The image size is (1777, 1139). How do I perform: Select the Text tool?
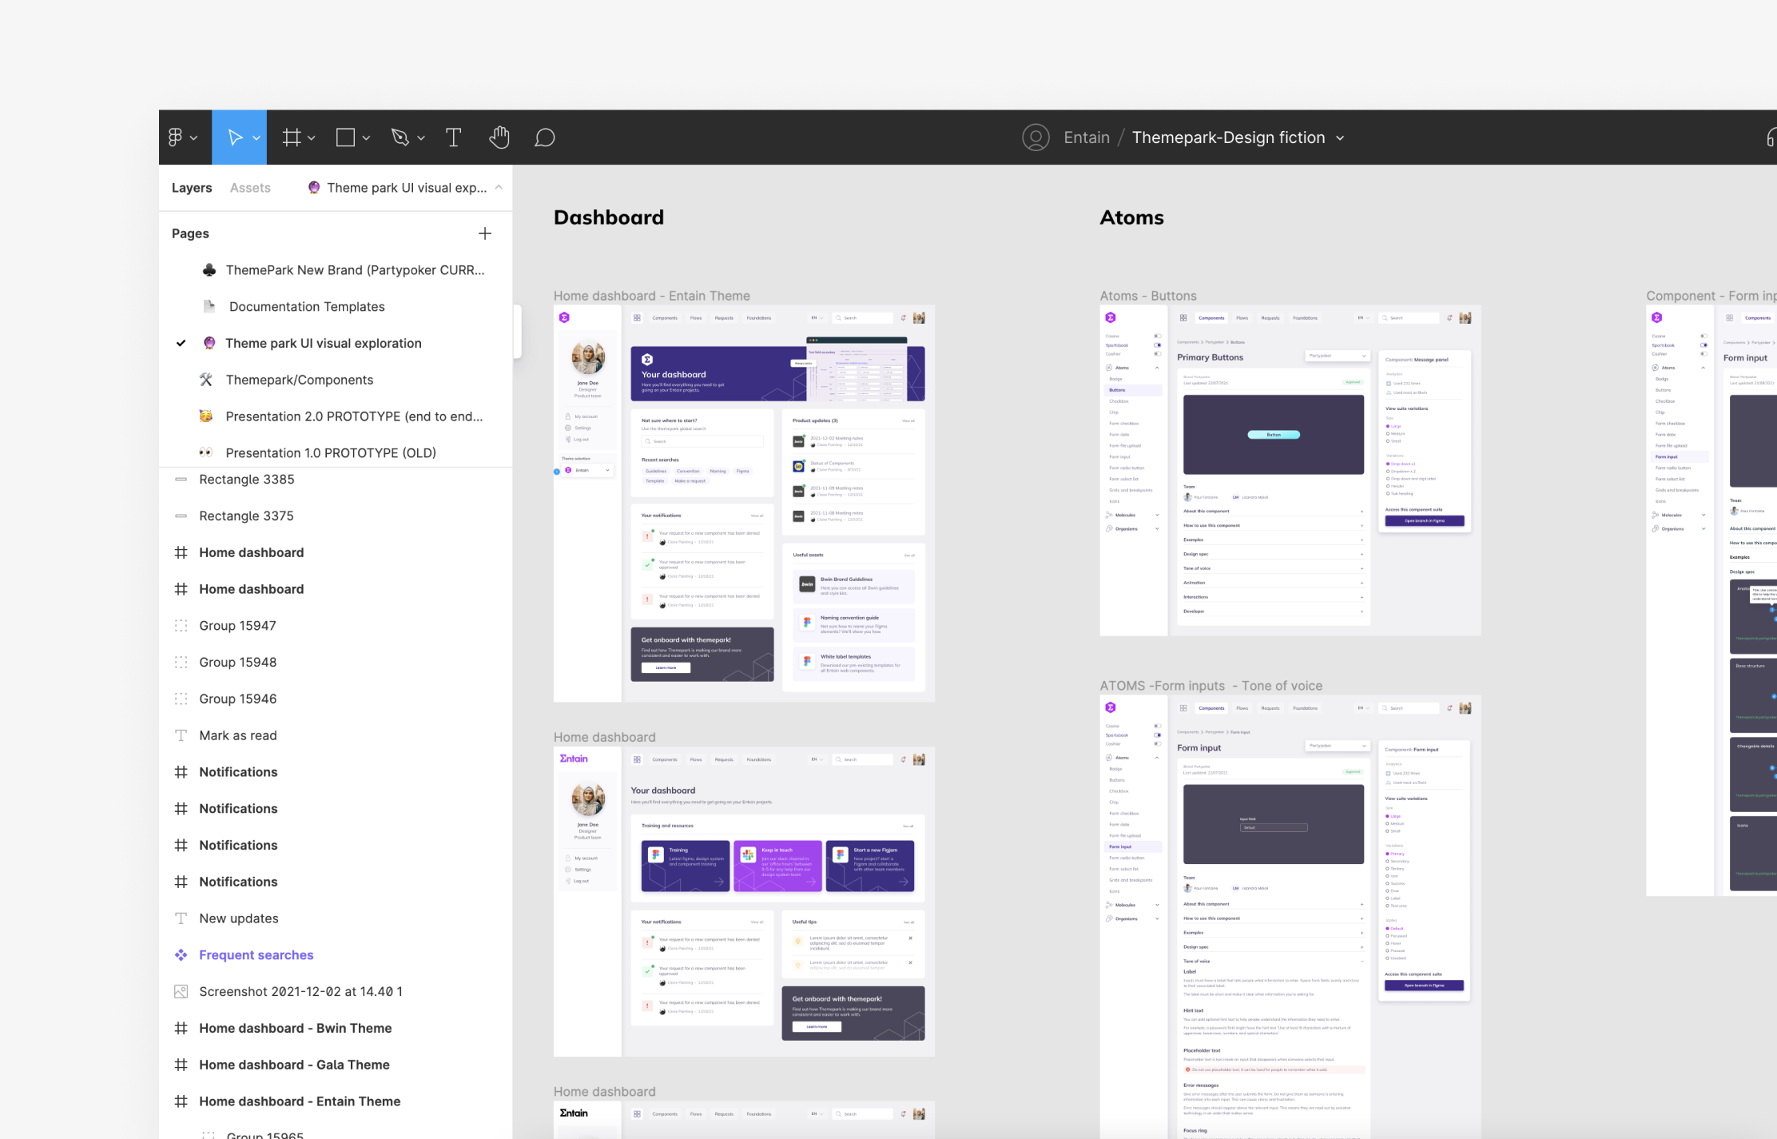coord(453,137)
